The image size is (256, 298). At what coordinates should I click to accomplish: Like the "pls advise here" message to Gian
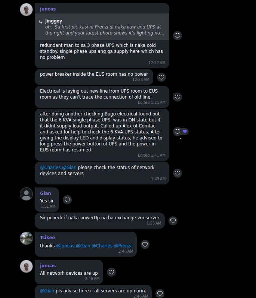(160, 294)
